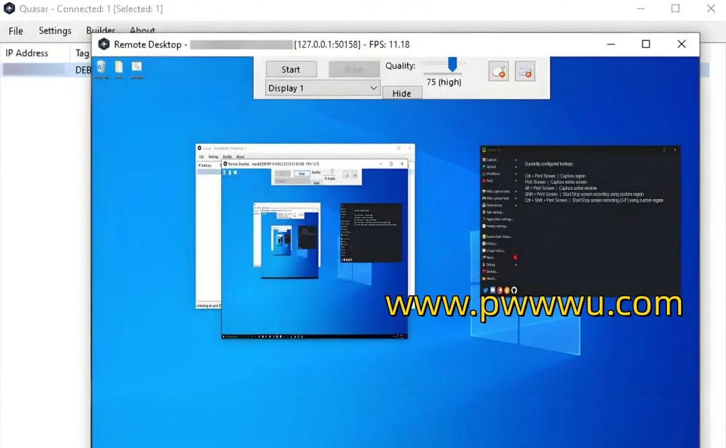
Task: Click the Quality slider handle
Action: (x=452, y=65)
